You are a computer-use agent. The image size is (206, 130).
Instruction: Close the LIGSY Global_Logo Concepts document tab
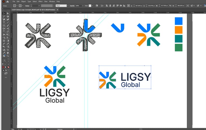pyautogui.click(x=57, y=10)
